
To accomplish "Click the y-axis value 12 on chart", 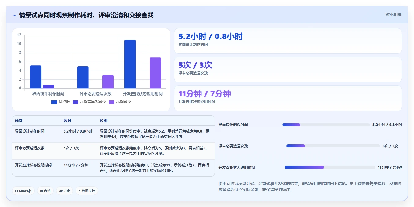I will [x=19, y=35].
